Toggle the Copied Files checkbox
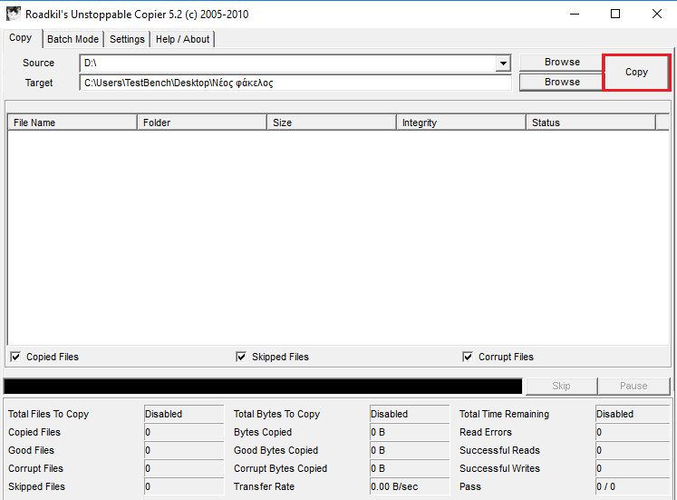The image size is (677, 500). (x=15, y=357)
